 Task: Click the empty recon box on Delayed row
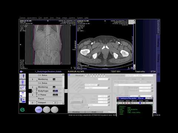pyautogui.click(x=55, y=103)
